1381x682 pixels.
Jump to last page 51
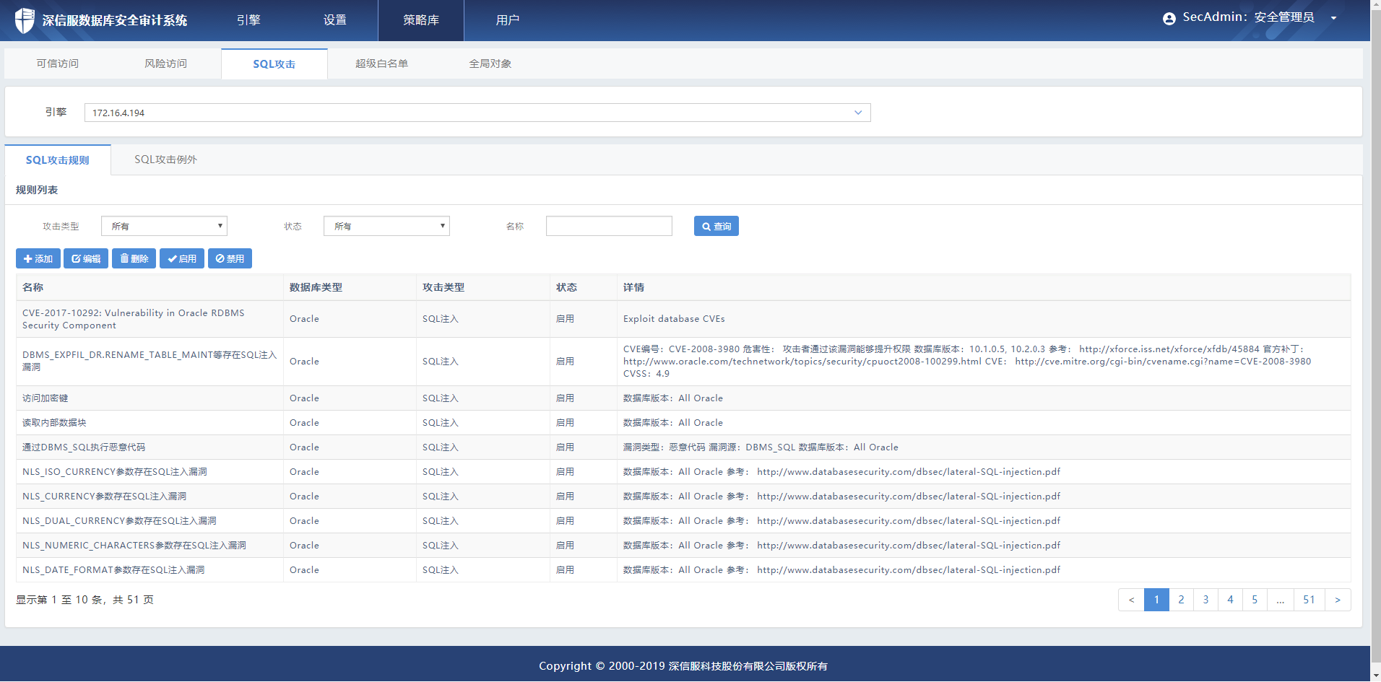coord(1309,600)
